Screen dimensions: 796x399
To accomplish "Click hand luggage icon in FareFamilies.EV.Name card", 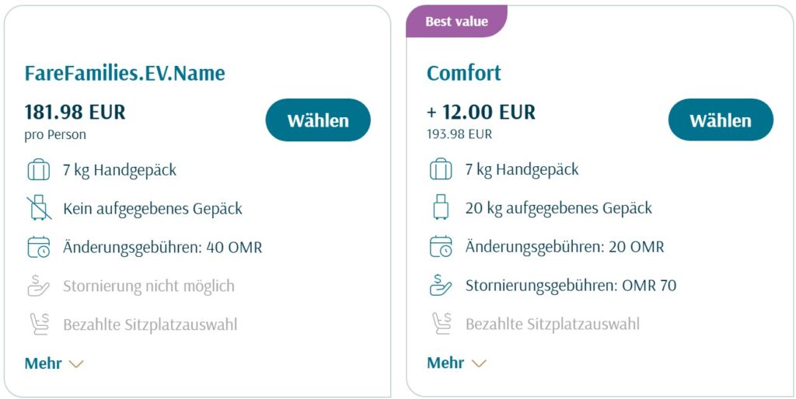I will 39,170.
